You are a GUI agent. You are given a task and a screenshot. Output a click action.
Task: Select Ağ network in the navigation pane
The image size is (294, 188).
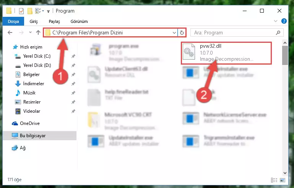coord(23,148)
